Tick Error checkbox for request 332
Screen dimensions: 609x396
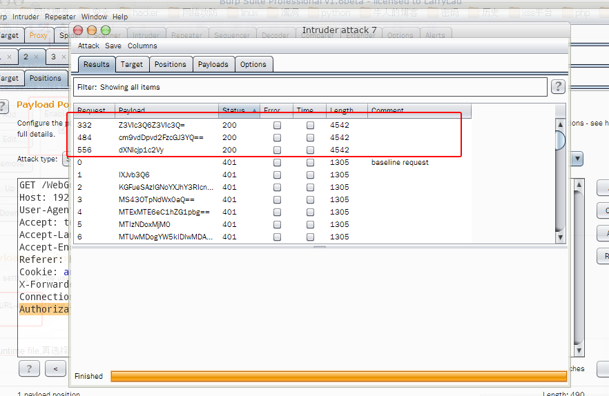[x=277, y=125]
